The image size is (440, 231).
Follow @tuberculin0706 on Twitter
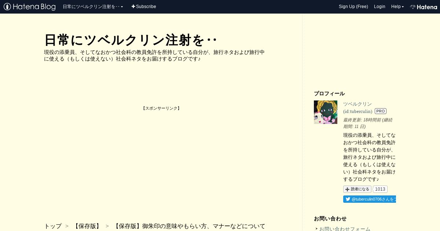[370, 199]
